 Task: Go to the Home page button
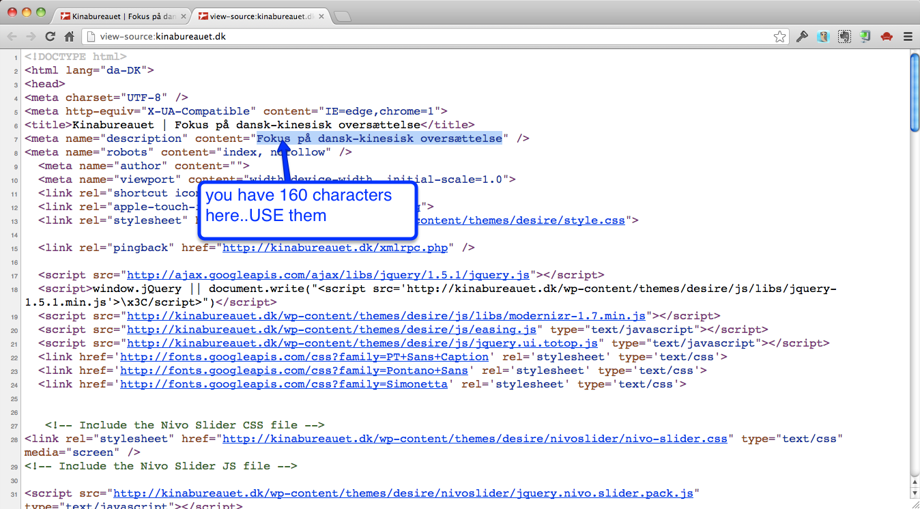[x=69, y=37]
